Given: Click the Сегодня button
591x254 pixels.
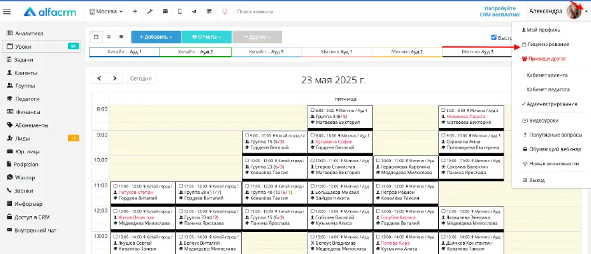Looking at the screenshot, I should pos(141,79).
